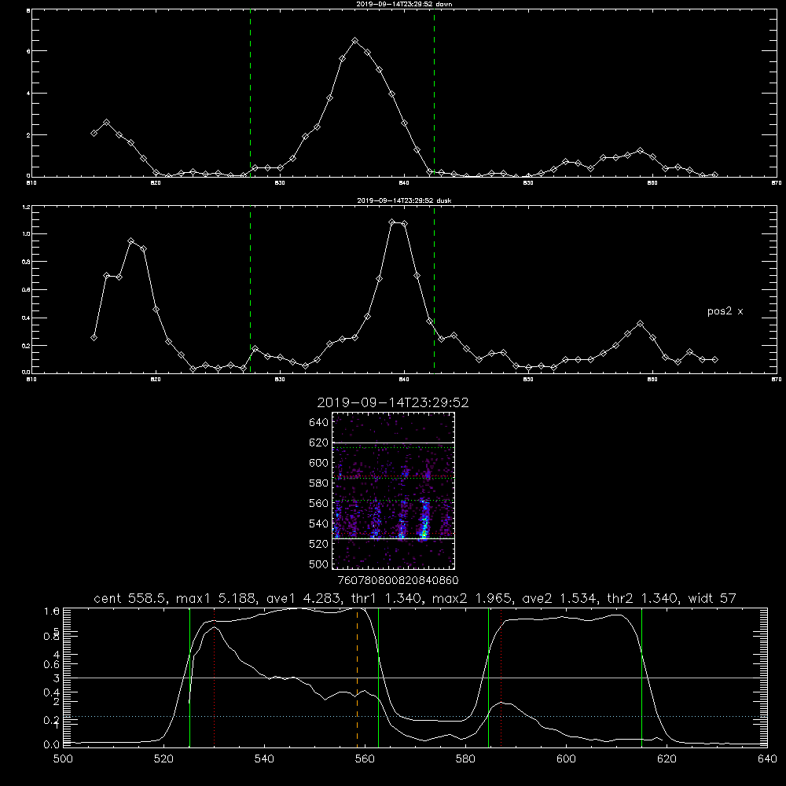Click the solid green line at 615 in bottom plot

pos(641,678)
